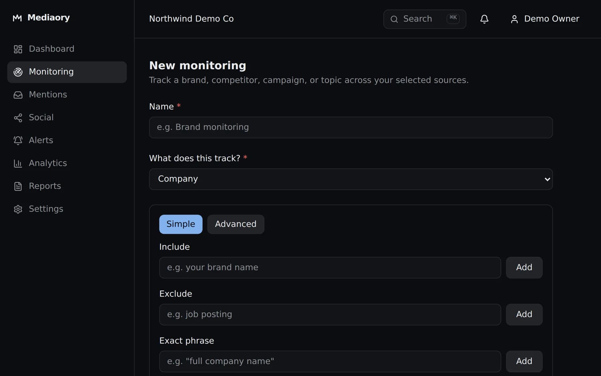Image resolution: width=601 pixels, height=376 pixels.
Task: Click the Analytics bar chart icon
Action: pyautogui.click(x=18, y=163)
